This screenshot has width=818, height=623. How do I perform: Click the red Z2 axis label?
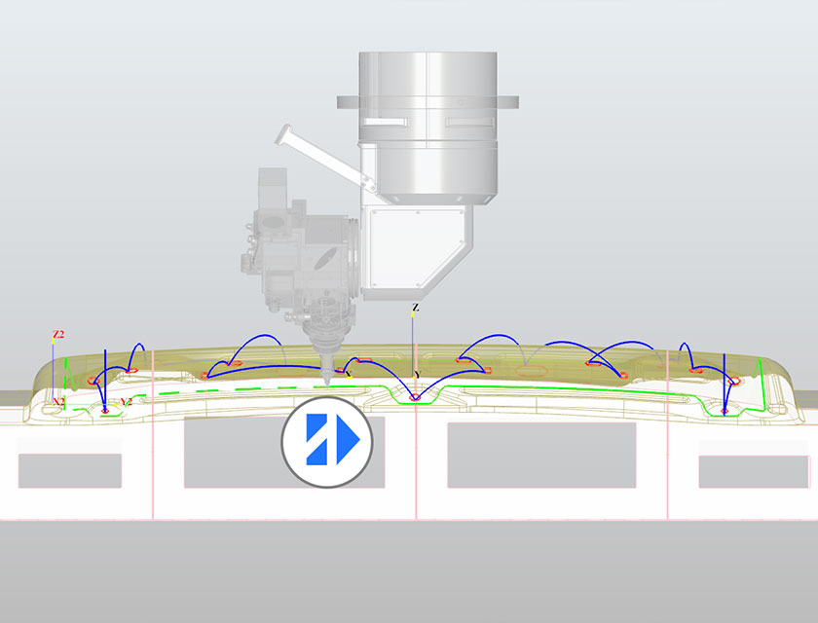(x=58, y=335)
